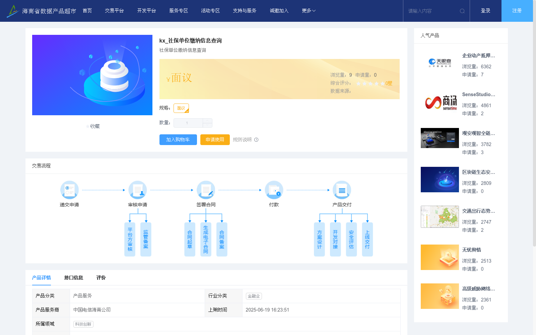The width and height of the screenshot is (536, 335).
Task: Click the ¥面议 price text
Action: click(x=179, y=78)
